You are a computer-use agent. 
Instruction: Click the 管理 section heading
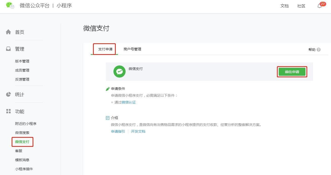point(20,49)
